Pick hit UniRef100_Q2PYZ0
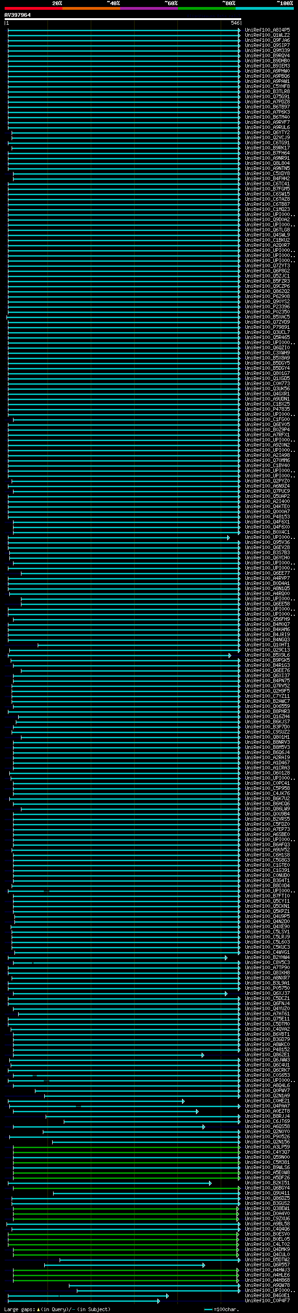298x1313 pixels. click(267, 481)
